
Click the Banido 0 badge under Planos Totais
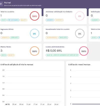pos(11,55)
